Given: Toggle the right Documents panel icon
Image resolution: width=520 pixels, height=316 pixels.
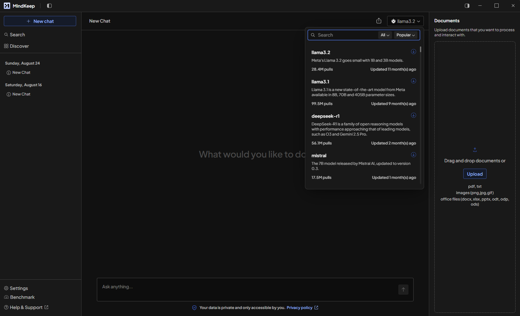Looking at the screenshot, I should coord(467,6).
